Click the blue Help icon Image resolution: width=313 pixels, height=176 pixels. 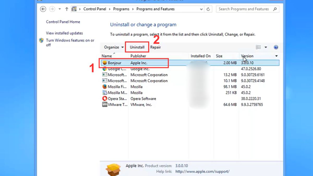tap(276, 47)
